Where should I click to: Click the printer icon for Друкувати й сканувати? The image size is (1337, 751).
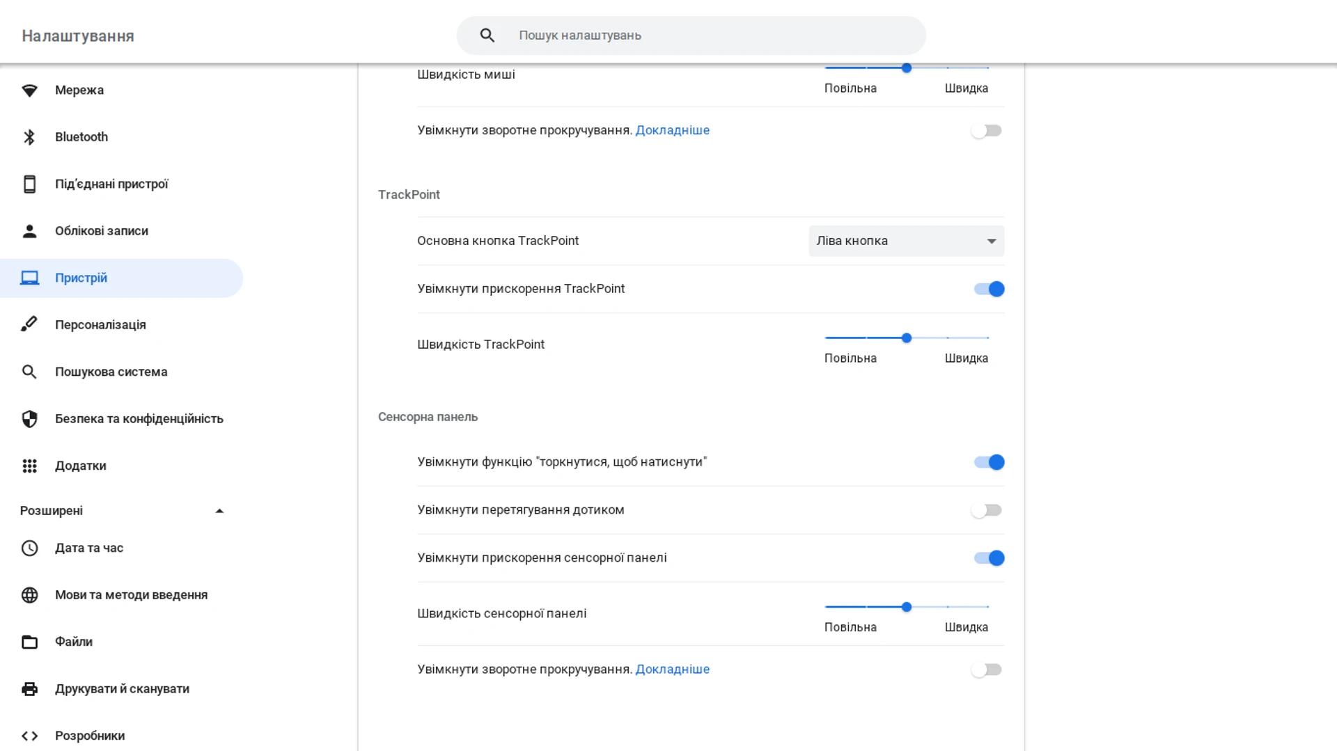[29, 689]
